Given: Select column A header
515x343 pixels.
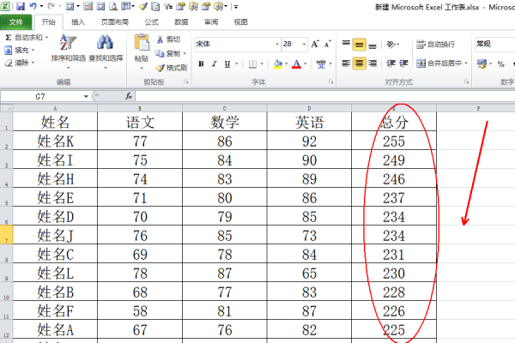Looking at the screenshot, I should click(55, 108).
